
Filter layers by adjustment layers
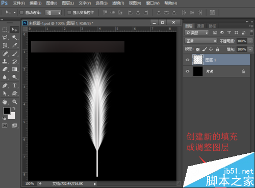click(x=222, y=33)
